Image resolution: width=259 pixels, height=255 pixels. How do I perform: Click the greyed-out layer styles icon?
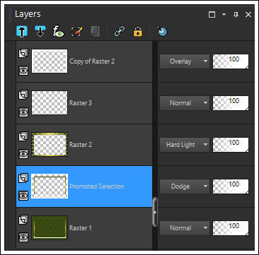[x=95, y=31]
